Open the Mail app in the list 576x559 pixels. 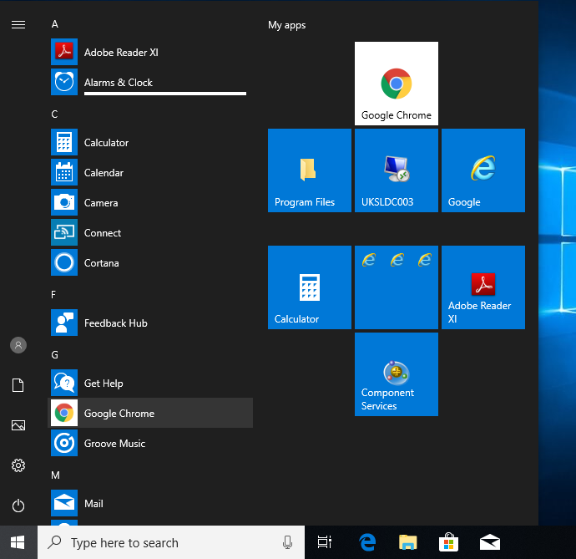point(150,504)
